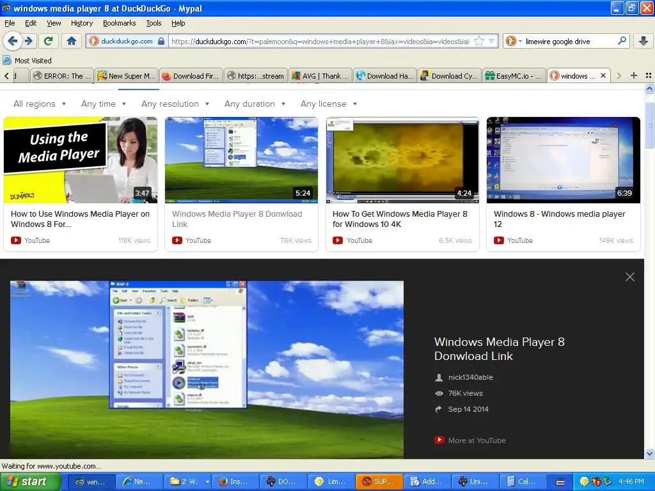Open the Bookmarks menu
This screenshot has width=655, height=491.
pyautogui.click(x=120, y=23)
